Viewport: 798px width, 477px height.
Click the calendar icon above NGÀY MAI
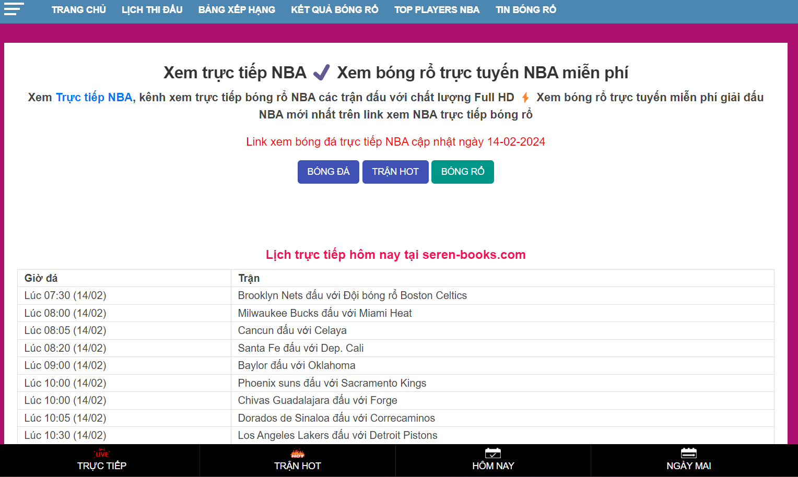688,453
